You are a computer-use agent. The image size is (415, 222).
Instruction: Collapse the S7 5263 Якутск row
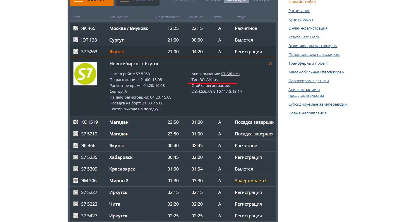coord(173,52)
